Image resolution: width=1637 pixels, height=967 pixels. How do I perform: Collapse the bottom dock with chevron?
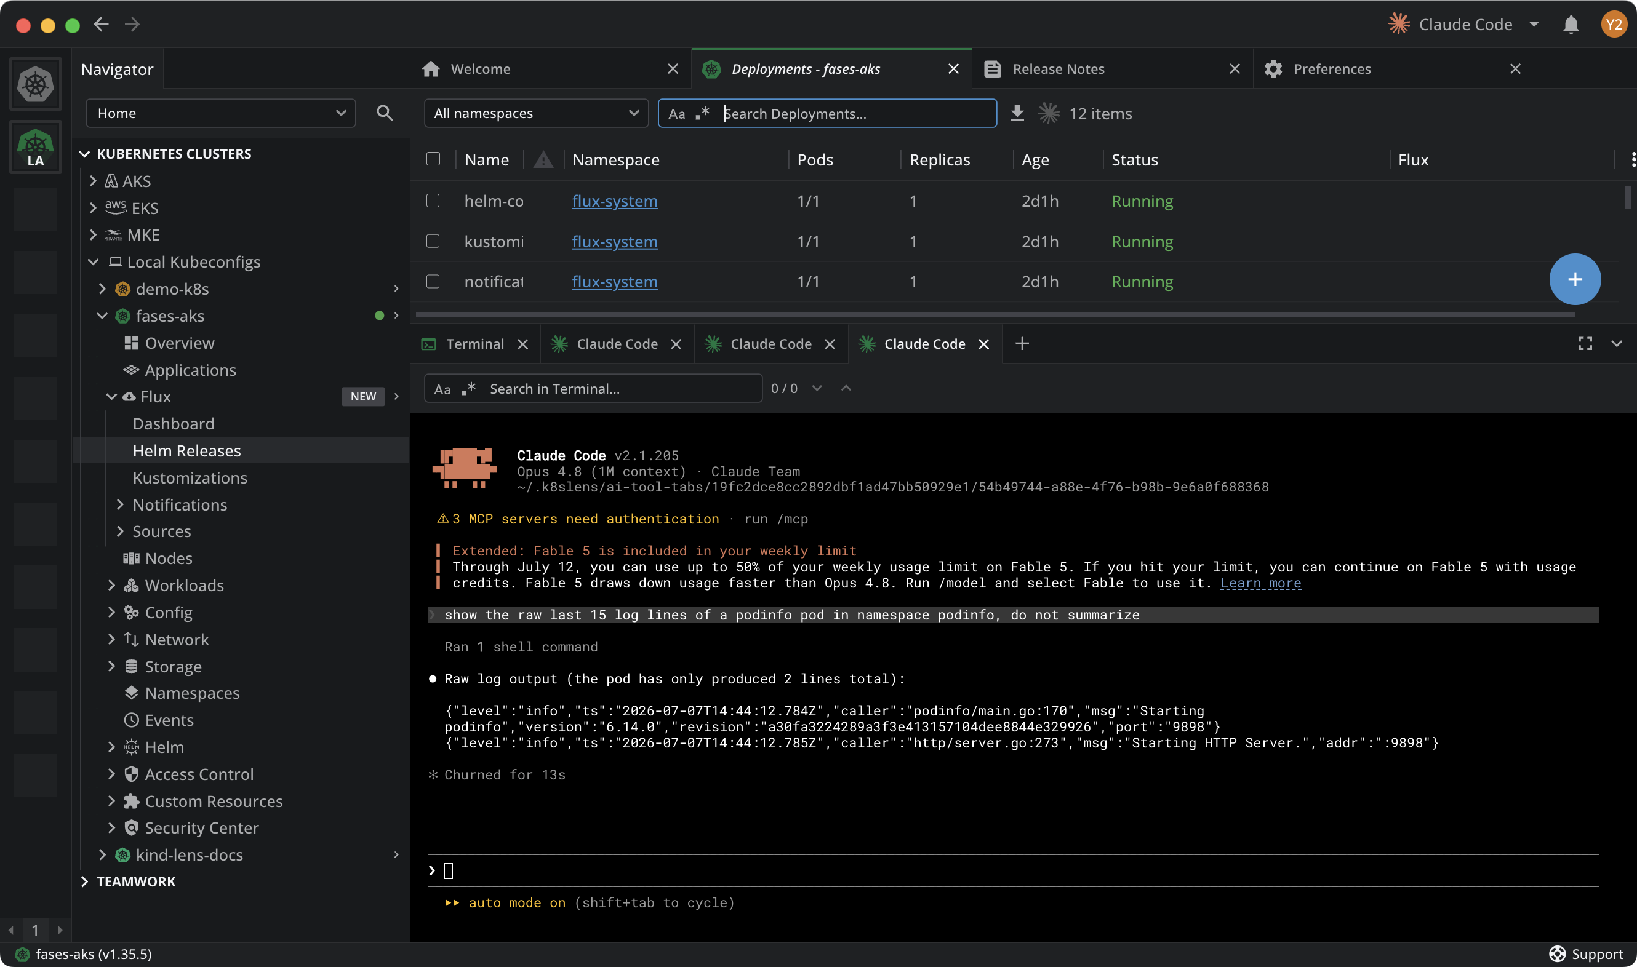tap(1616, 343)
